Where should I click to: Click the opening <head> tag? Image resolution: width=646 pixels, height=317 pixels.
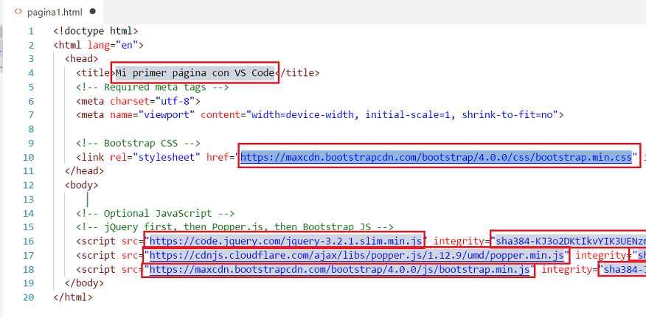82,59
